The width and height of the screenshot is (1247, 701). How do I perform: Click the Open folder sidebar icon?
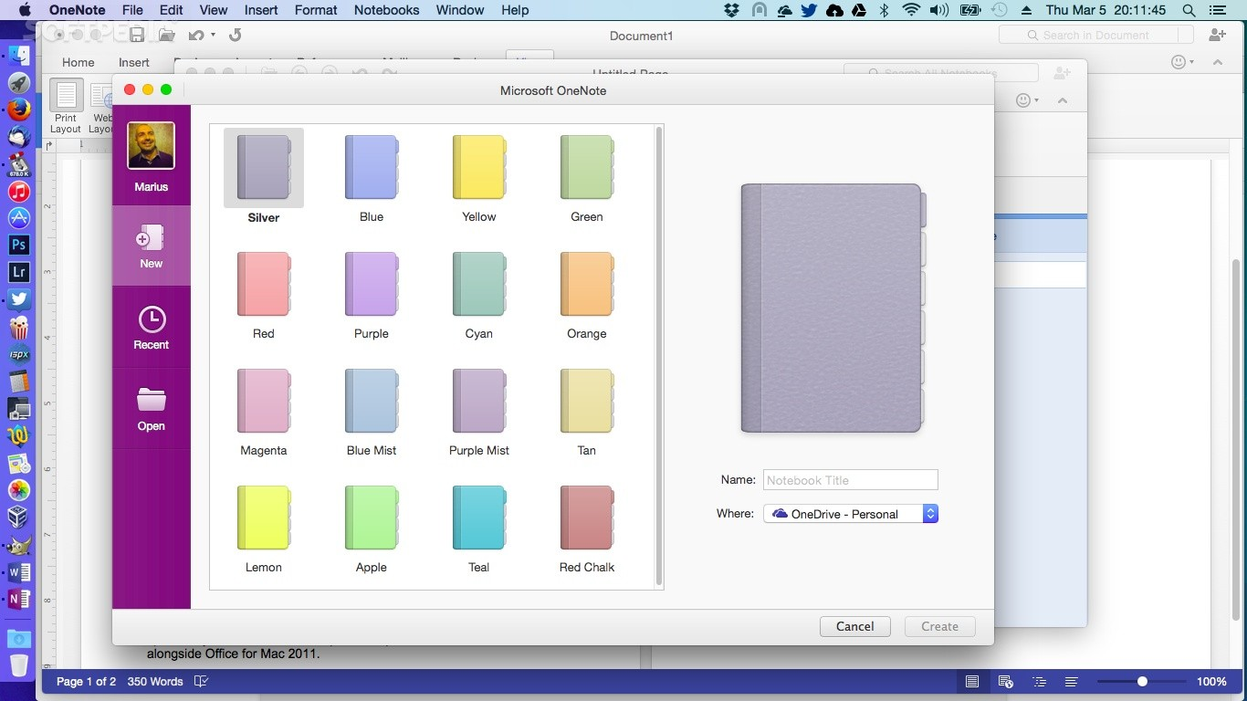(151, 402)
